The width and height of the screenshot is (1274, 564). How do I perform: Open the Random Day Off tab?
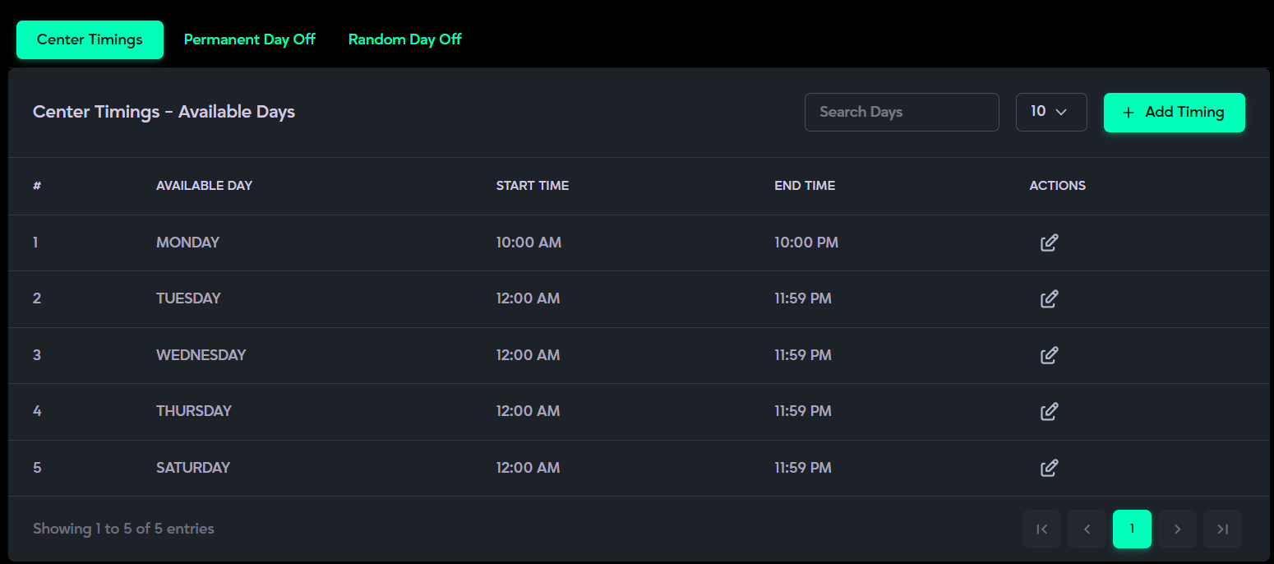[404, 39]
